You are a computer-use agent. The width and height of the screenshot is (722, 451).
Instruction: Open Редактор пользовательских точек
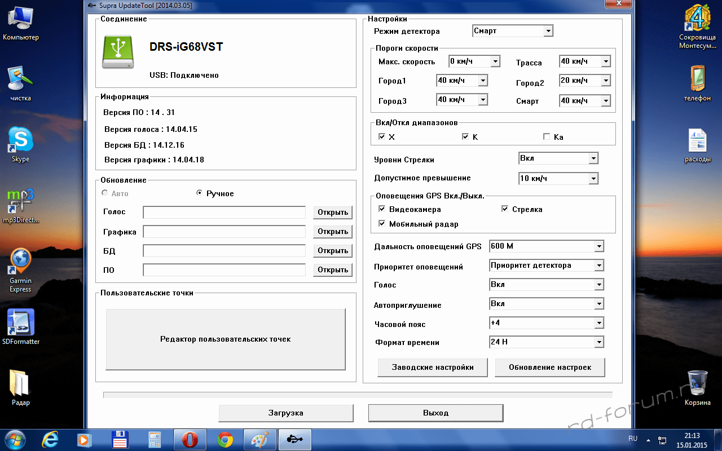(225, 339)
